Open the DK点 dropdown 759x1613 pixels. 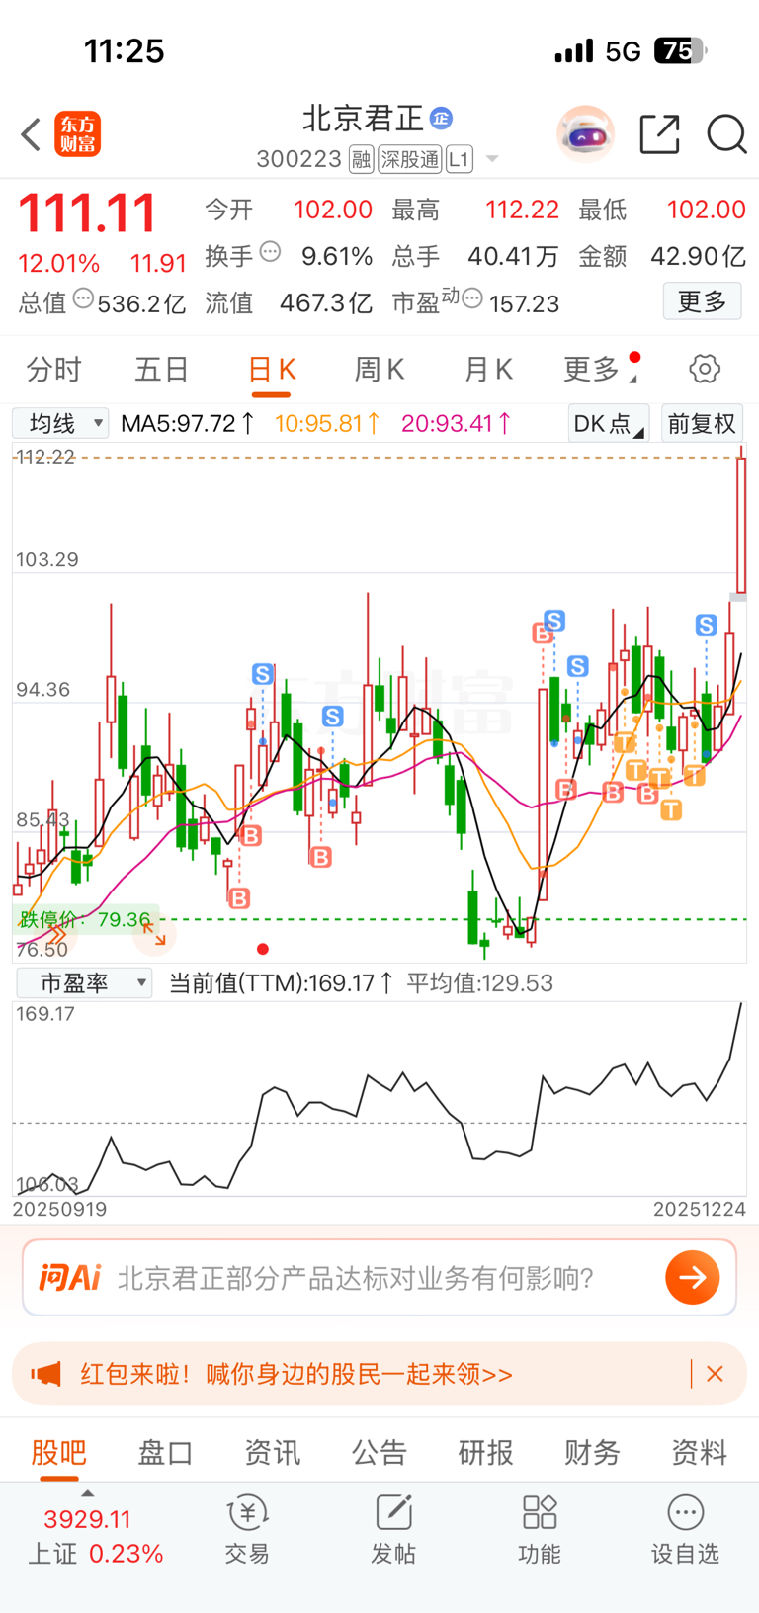pyautogui.click(x=609, y=424)
